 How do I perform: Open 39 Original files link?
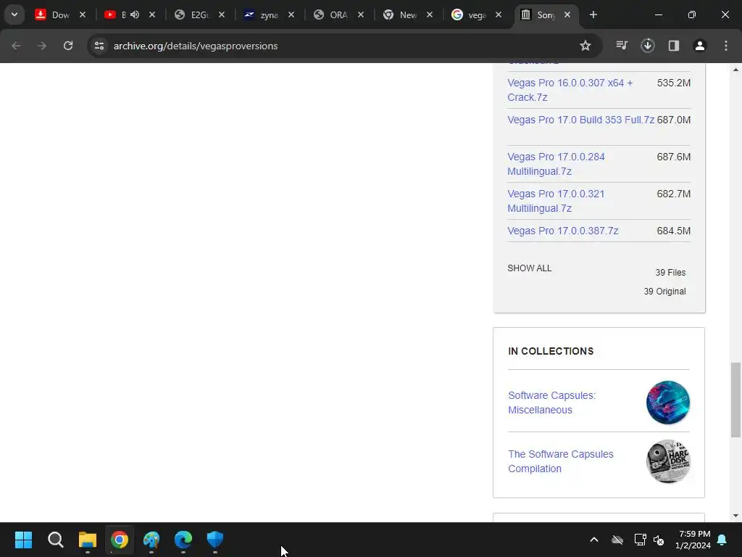click(x=664, y=292)
